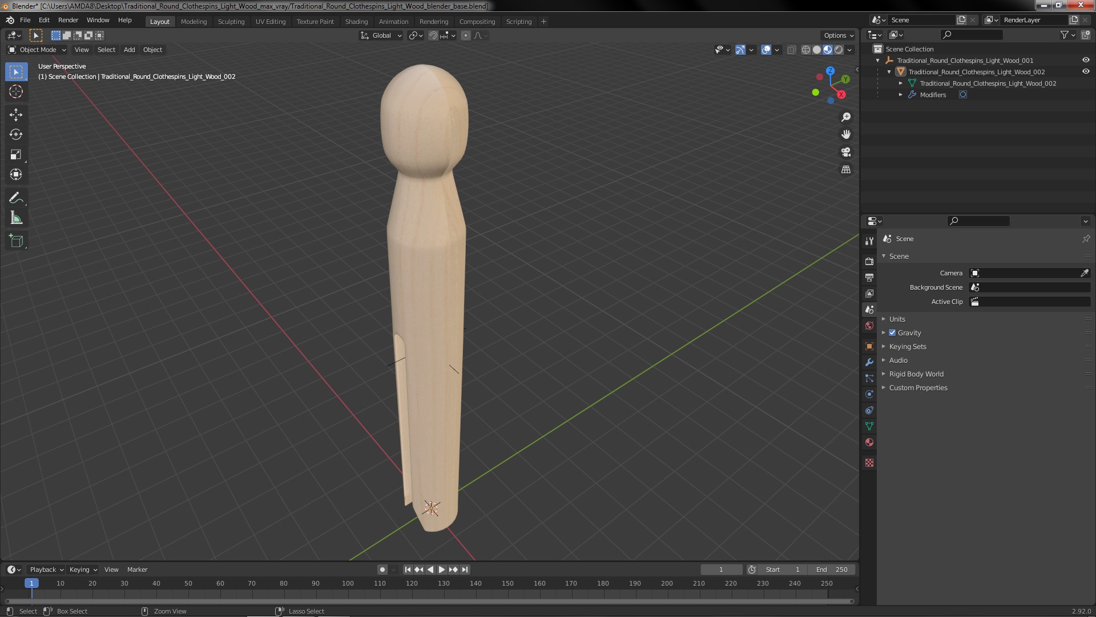Open the Playback dropdown in timeline
The height and width of the screenshot is (617, 1096).
pyautogui.click(x=46, y=570)
